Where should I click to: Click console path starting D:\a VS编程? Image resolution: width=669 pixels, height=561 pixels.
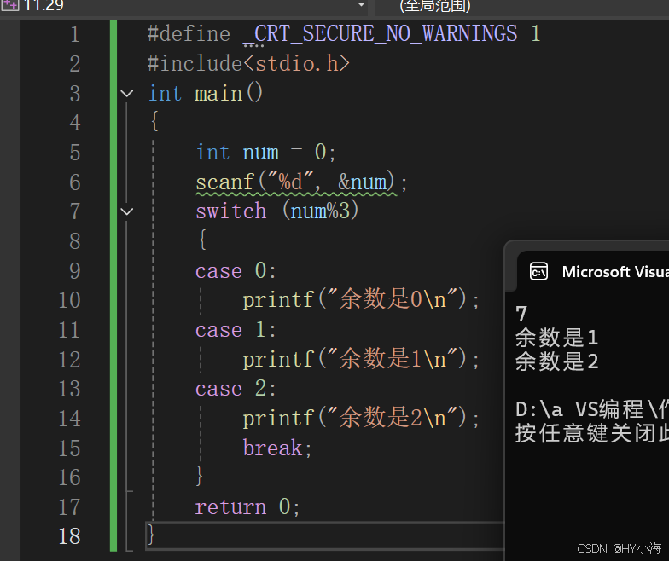point(592,409)
